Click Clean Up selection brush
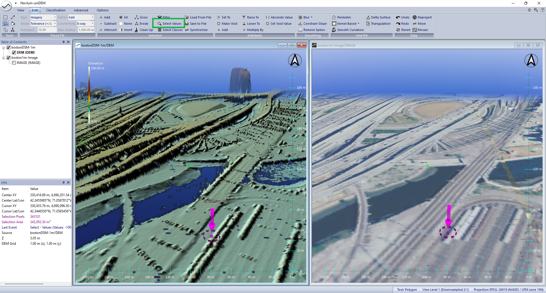The image size is (546, 293). click(x=136, y=30)
